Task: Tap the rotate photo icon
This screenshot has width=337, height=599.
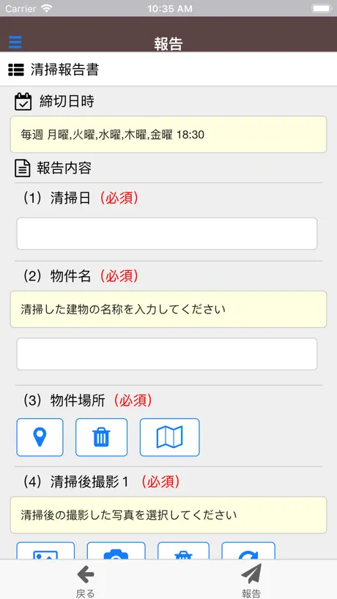Action: click(248, 551)
